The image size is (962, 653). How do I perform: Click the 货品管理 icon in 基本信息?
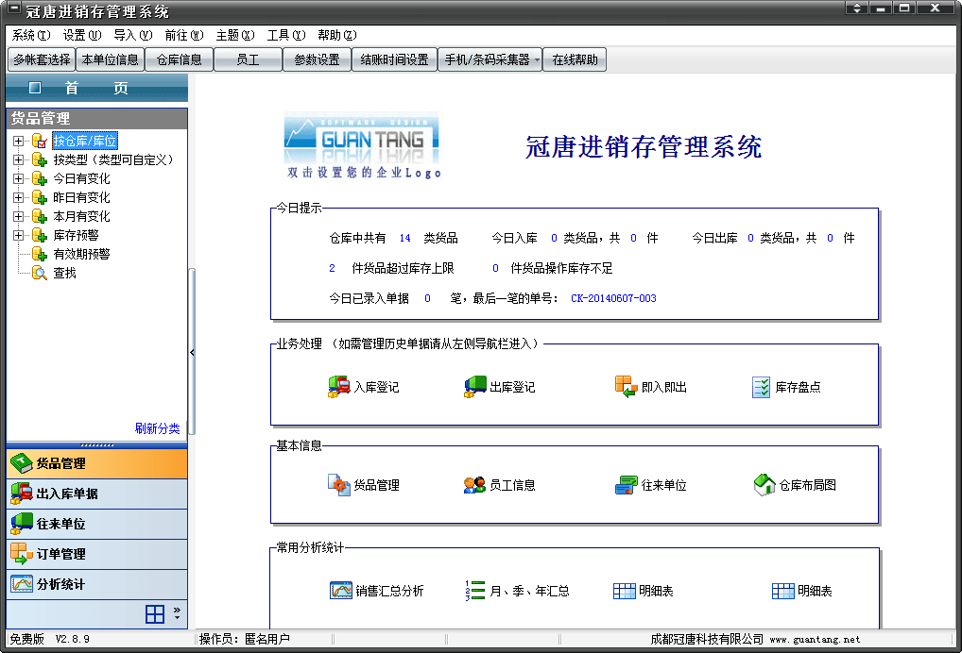[338, 485]
